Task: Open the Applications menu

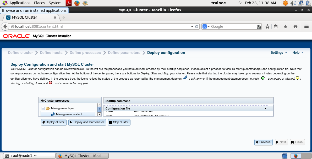Action: coord(20,3)
